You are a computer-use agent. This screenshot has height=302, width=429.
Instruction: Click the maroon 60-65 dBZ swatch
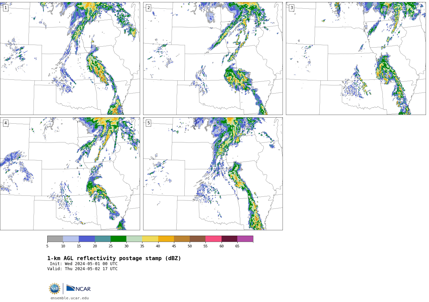(229, 239)
